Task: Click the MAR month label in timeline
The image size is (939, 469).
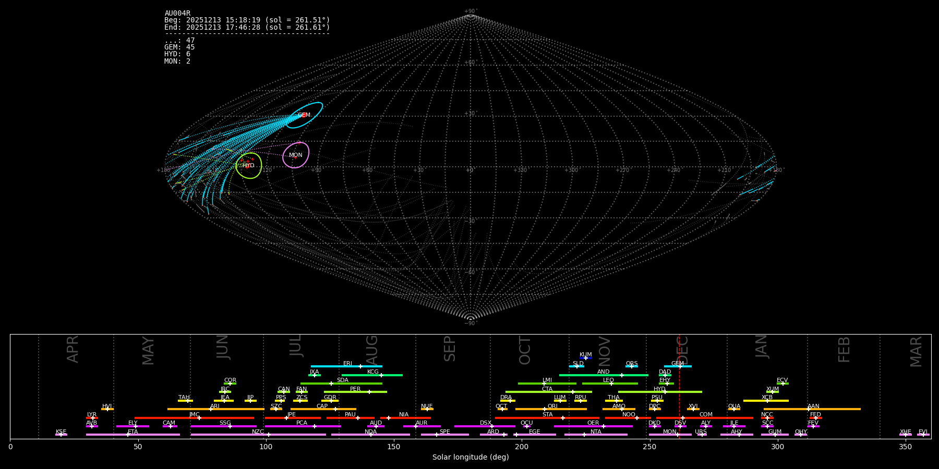Action: (x=916, y=351)
